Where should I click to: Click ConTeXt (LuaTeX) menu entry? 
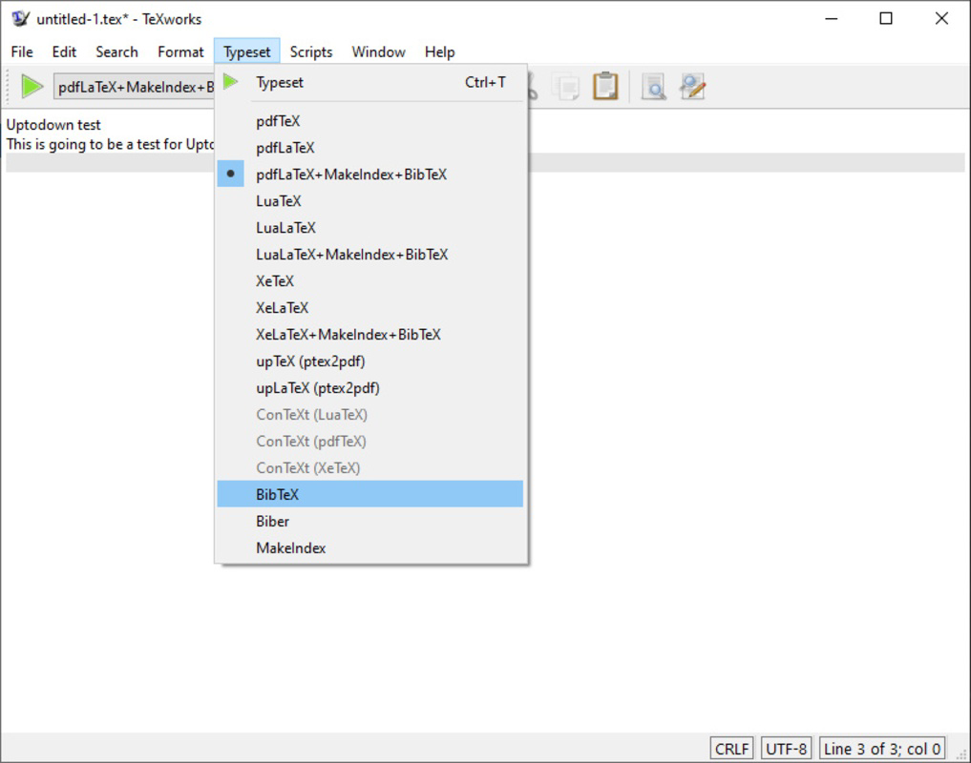pos(370,415)
